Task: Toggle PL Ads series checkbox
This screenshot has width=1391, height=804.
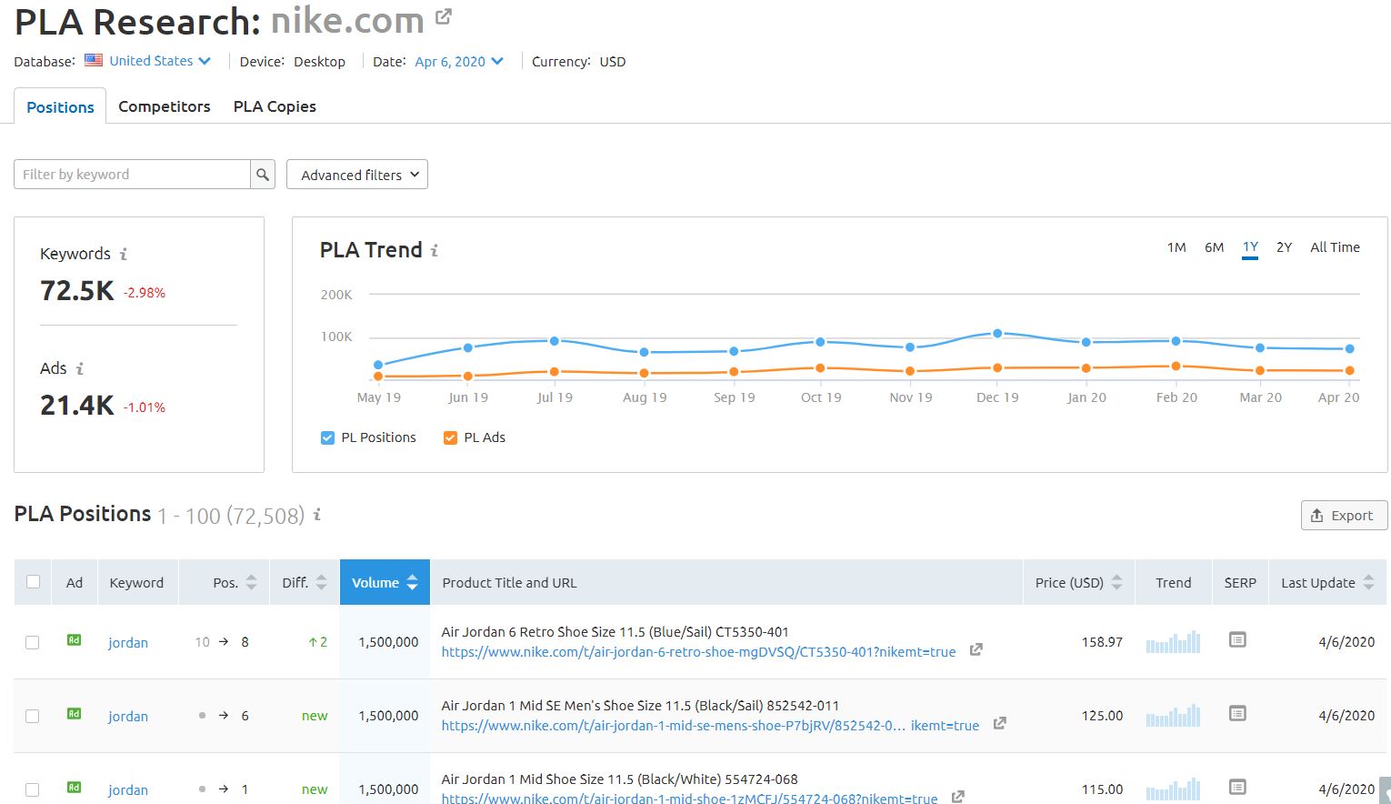Action: 450,437
